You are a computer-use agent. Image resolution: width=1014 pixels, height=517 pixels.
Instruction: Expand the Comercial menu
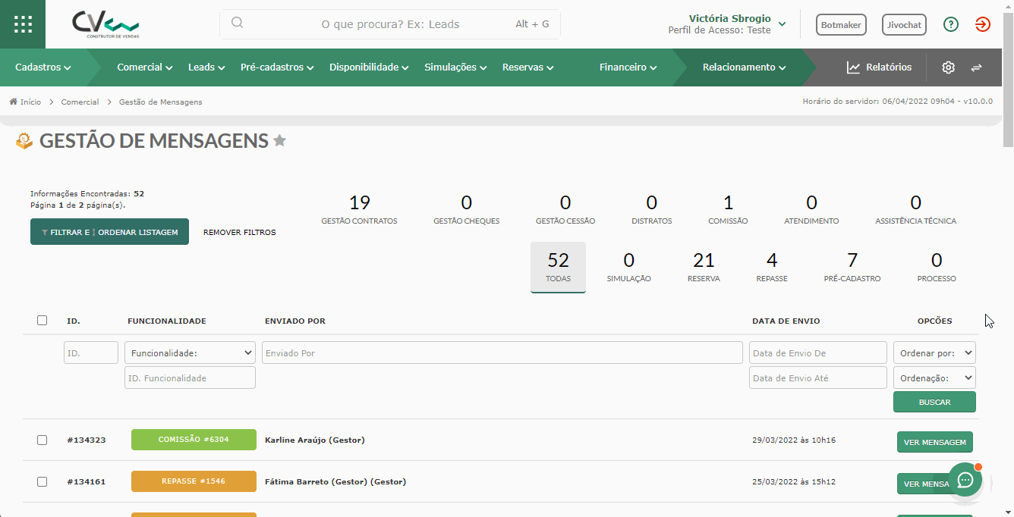point(145,67)
